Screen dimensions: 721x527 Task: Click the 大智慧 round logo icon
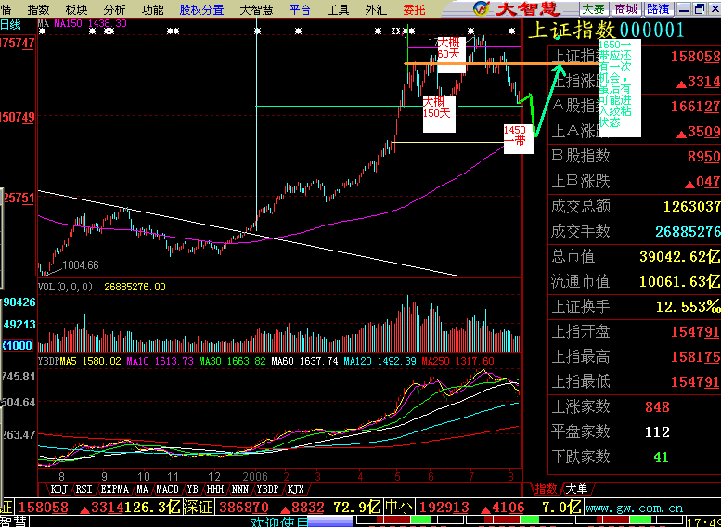tap(482, 8)
